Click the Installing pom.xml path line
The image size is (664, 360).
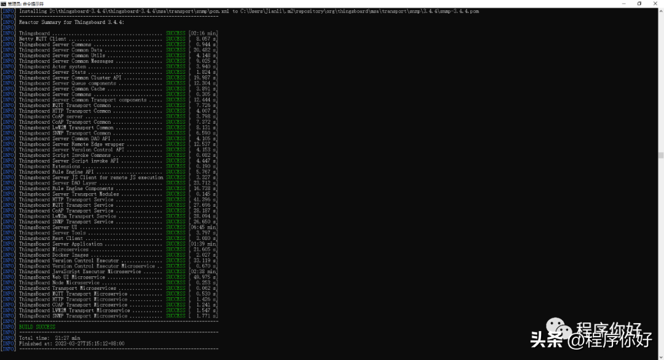[x=246, y=11]
